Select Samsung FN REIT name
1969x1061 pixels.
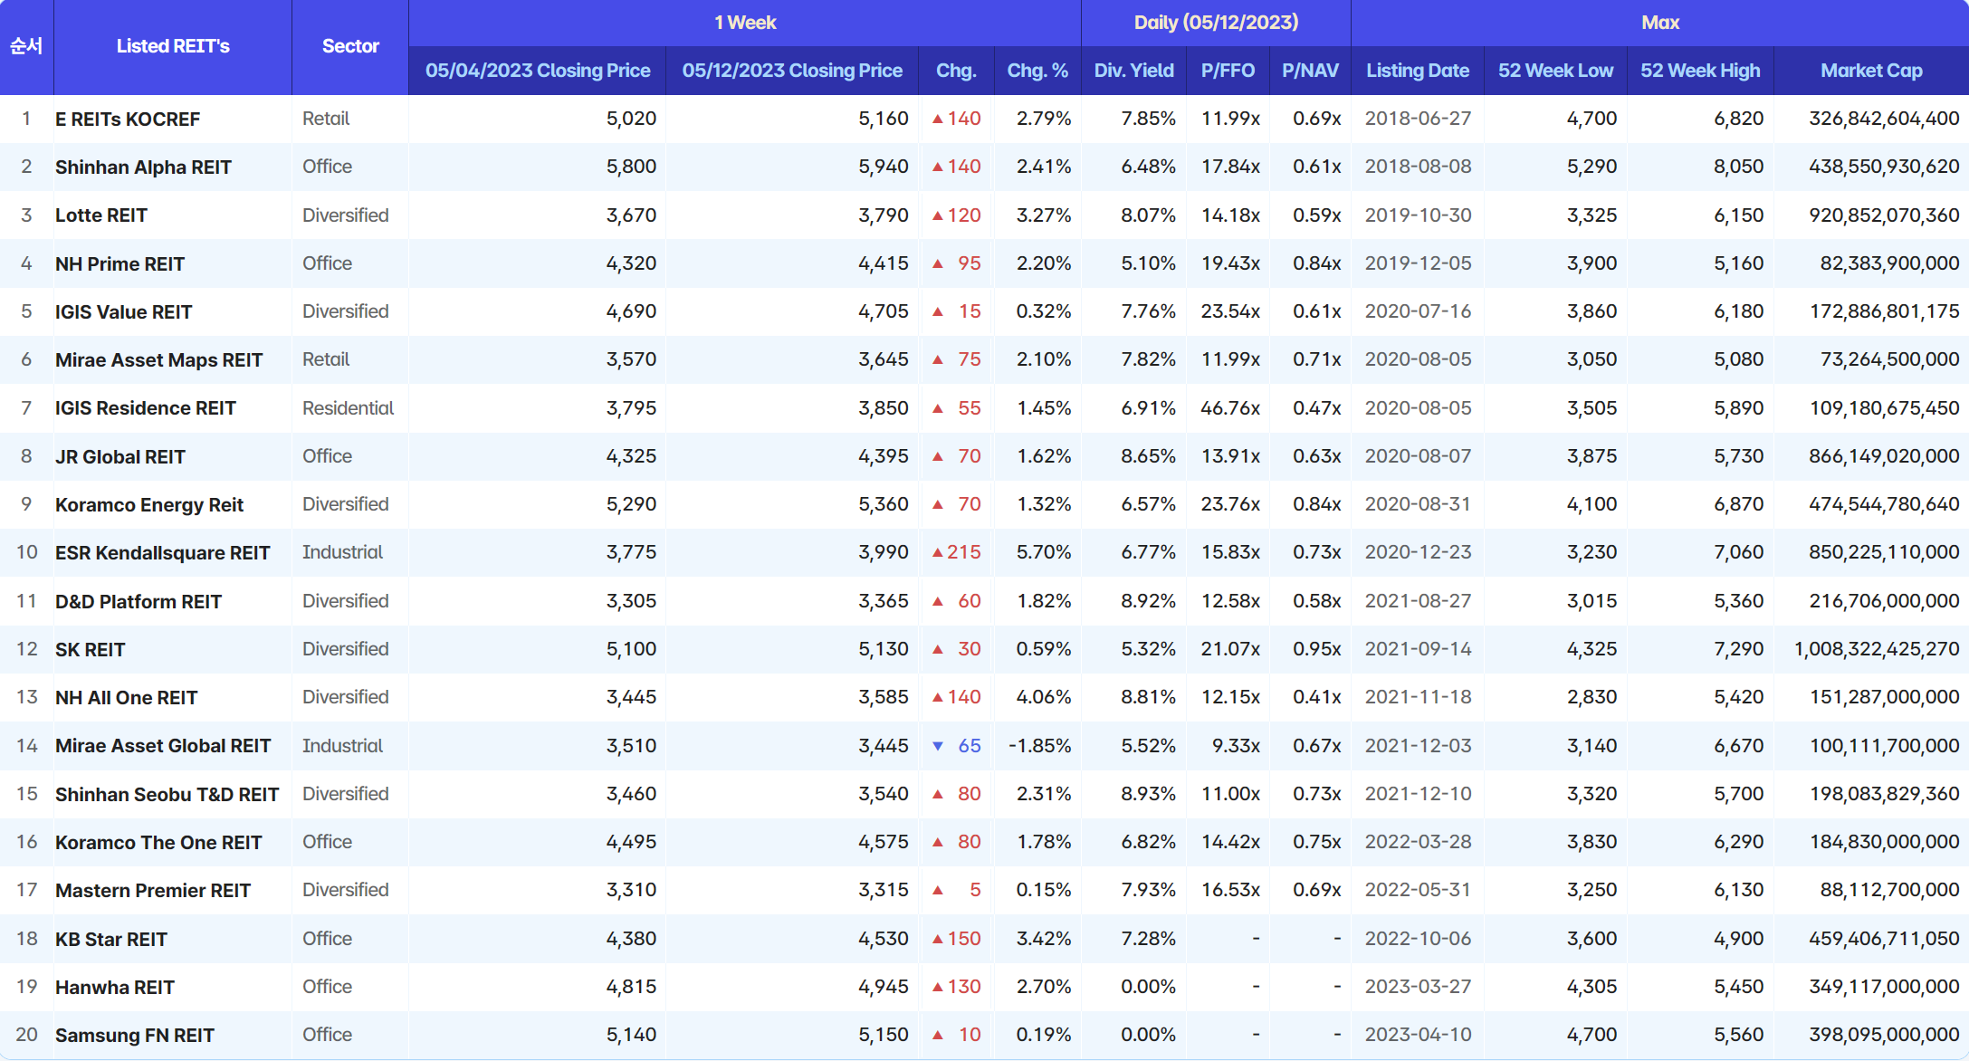coord(135,1036)
